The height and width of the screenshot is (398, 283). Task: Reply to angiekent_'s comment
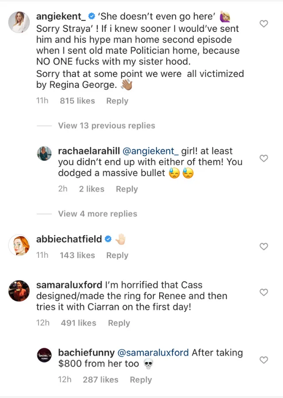[x=117, y=101]
